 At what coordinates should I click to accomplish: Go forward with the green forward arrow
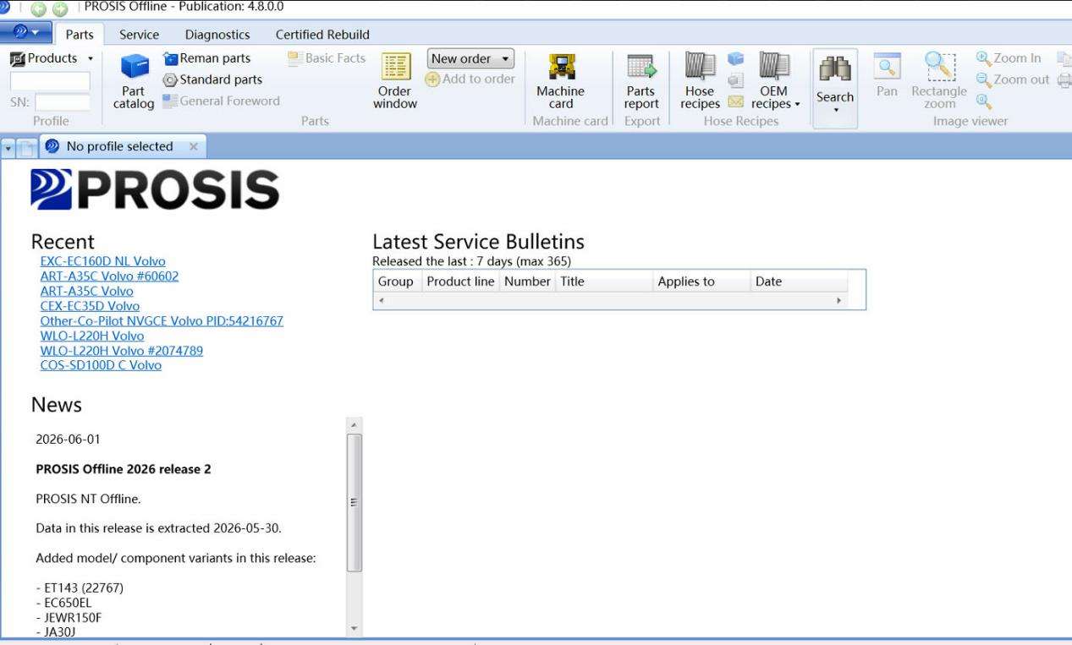(x=60, y=8)
